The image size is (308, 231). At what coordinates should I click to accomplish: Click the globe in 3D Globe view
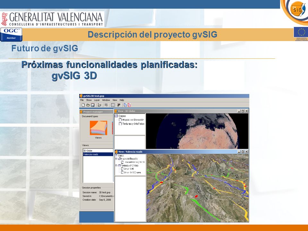point(197,131)
